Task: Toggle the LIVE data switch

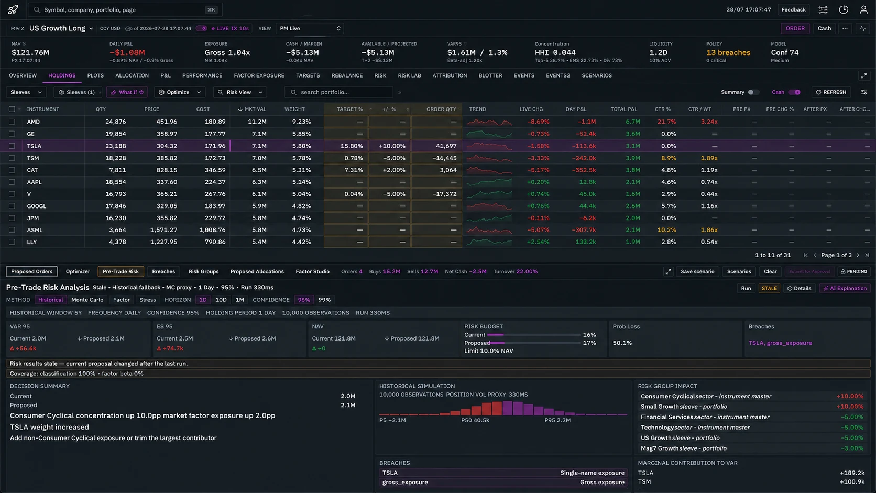Action: tap(201, 28)
